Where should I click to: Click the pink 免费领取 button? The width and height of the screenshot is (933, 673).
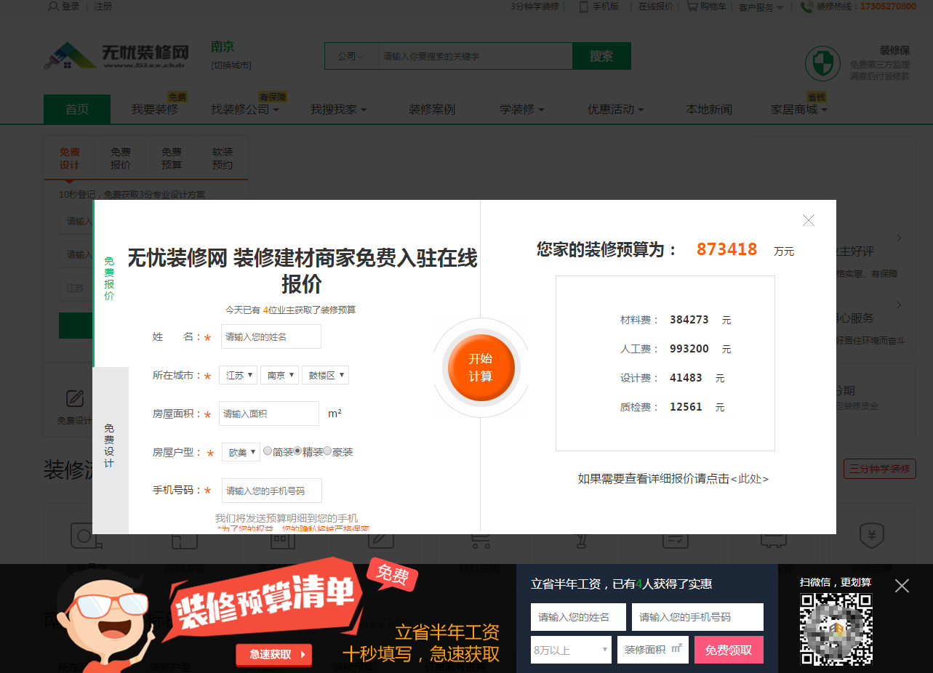point(729,650)
